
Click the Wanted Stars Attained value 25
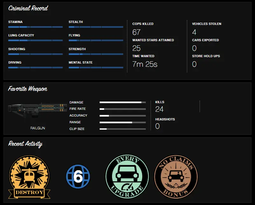coord(136,48)
